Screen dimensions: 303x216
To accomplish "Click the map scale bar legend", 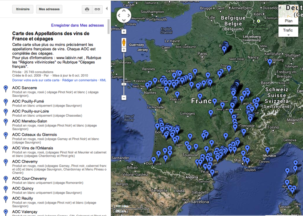I will point(131,209).
